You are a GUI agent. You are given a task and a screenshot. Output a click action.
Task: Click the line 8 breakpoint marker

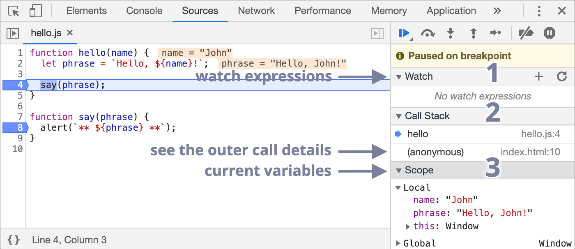tap(15, 127)
